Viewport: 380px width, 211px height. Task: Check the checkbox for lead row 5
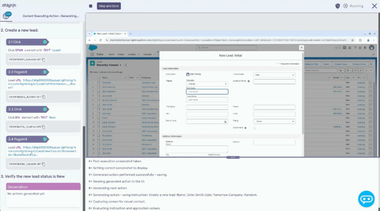click(x=98, y=100)
